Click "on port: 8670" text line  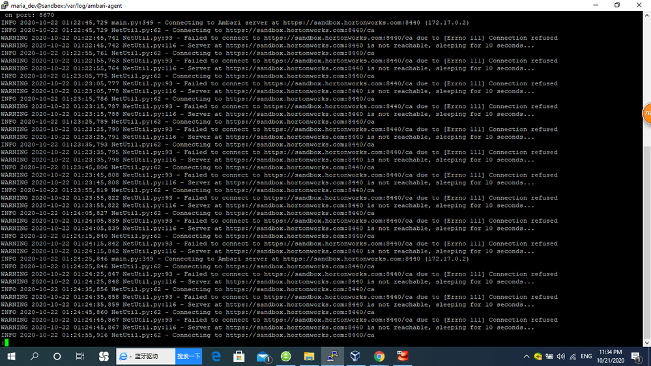pos(29,15)
